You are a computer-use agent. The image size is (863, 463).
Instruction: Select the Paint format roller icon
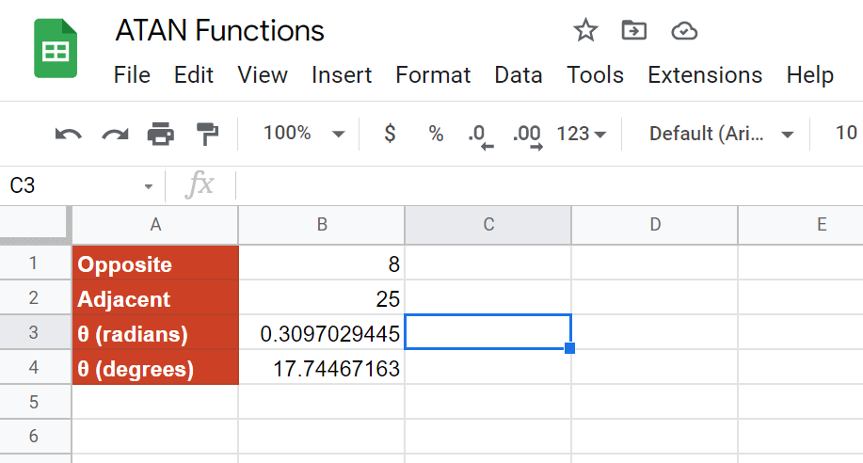tap(207, 134)
